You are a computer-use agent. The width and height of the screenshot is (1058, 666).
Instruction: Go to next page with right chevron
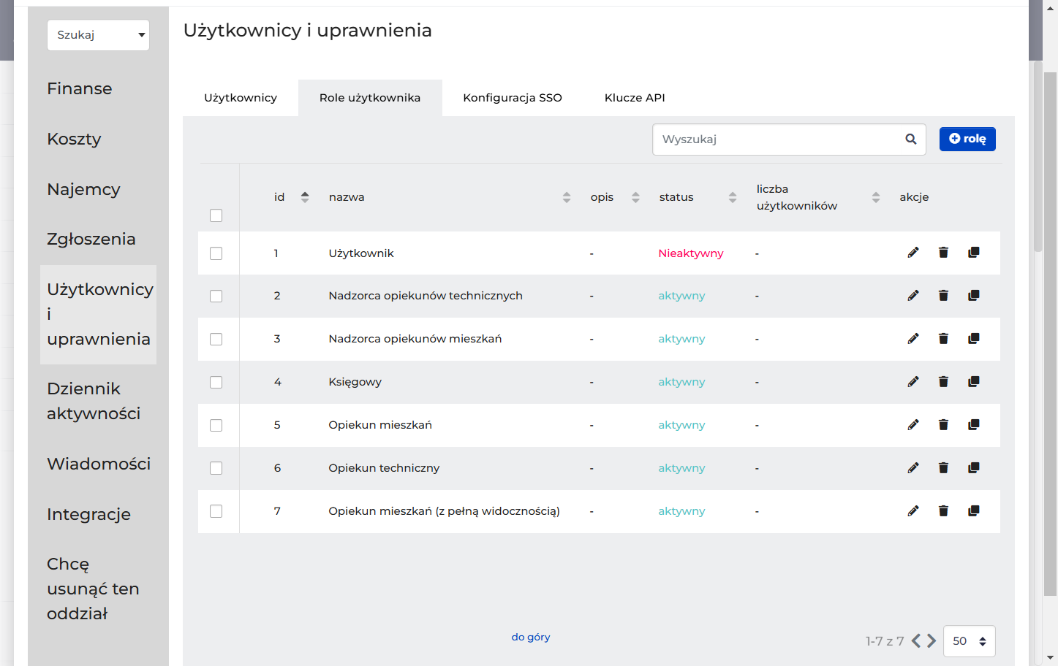pos(932,640)
